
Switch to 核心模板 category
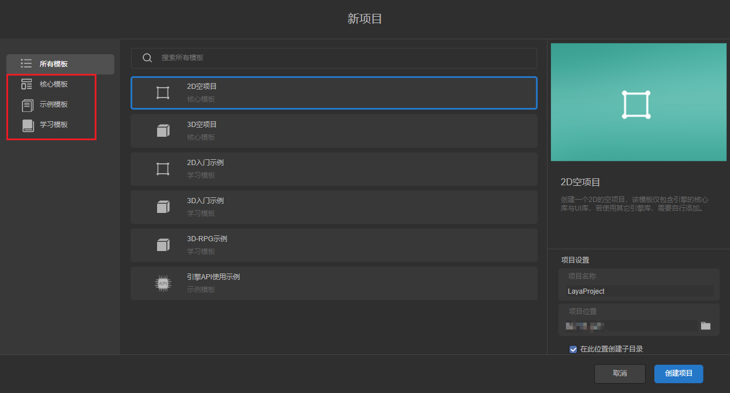click(54, 84)
